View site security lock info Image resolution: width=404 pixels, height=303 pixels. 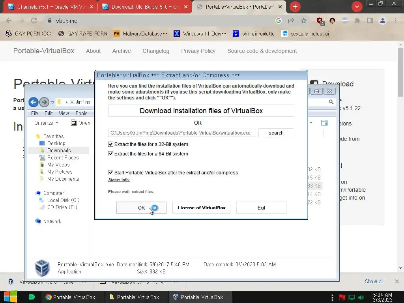coord(50,21)
